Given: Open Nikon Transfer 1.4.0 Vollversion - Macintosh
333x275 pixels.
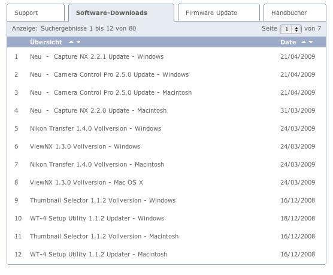Looking at the screenshot, I should (97, 164).
